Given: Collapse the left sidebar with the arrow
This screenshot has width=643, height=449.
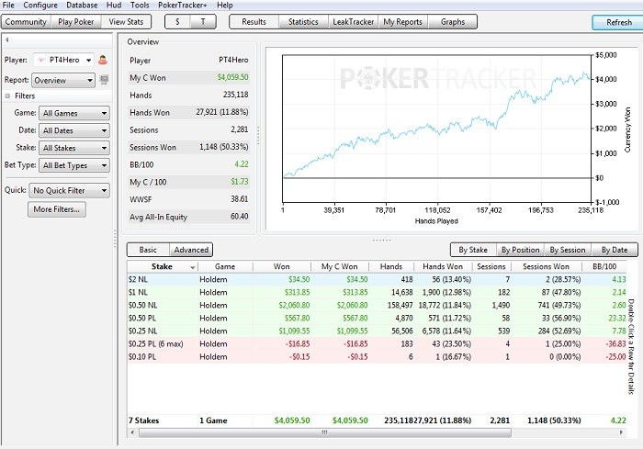Looking at the screenshot, I should [x=7, y=40].
